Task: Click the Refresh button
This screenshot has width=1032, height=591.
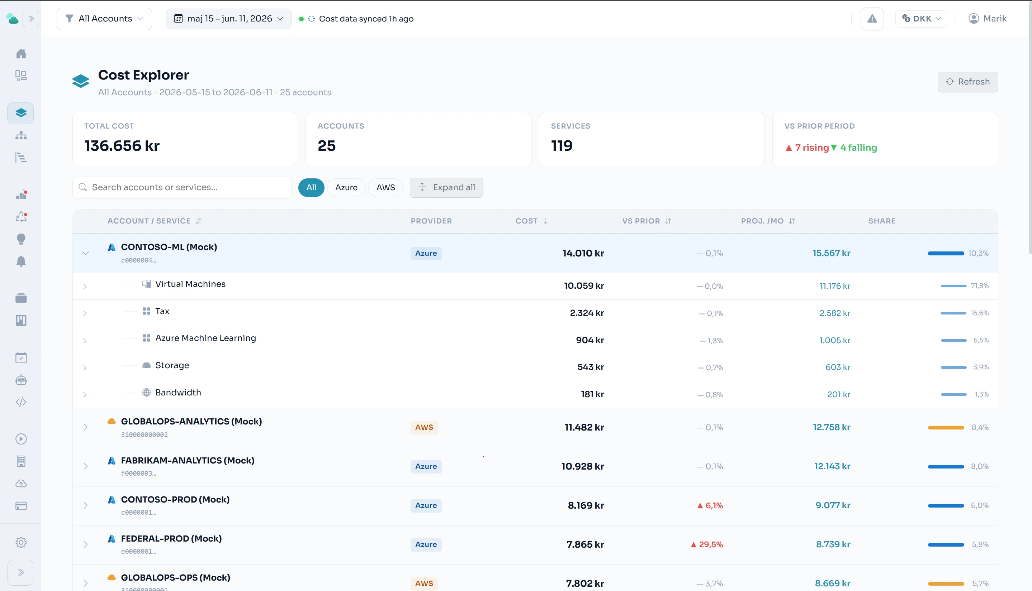Action: point(967,82)
